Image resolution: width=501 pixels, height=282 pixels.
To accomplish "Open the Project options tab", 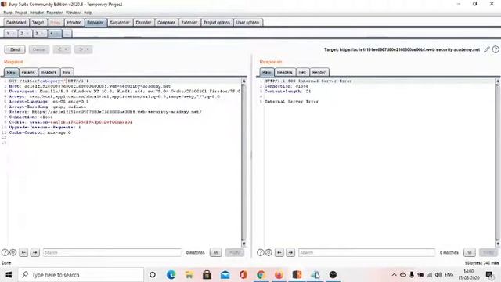I will [x=217, y=23].
